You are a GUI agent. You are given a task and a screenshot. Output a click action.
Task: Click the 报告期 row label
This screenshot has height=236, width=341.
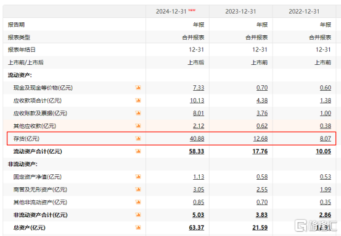(x=16, y=25)
